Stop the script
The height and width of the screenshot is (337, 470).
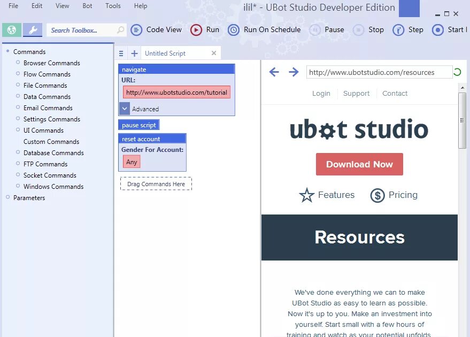(368, 29)
